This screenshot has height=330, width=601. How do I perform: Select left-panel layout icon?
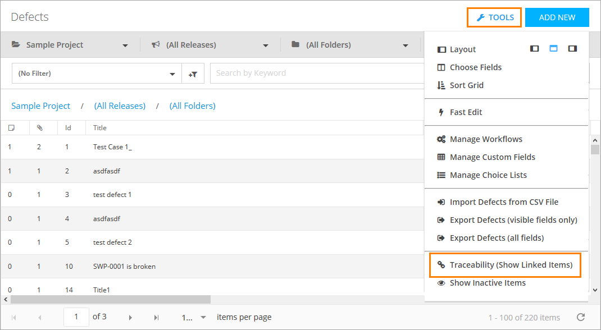pyautogui.click(x=534, y=49)
